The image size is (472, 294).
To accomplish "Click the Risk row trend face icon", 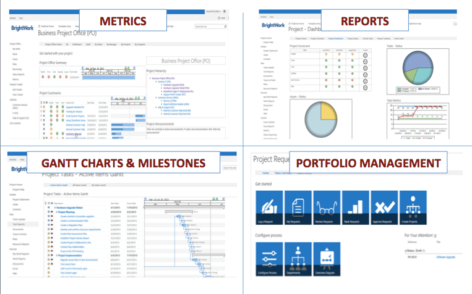I will pyautogui.click(x=365, y=88).
